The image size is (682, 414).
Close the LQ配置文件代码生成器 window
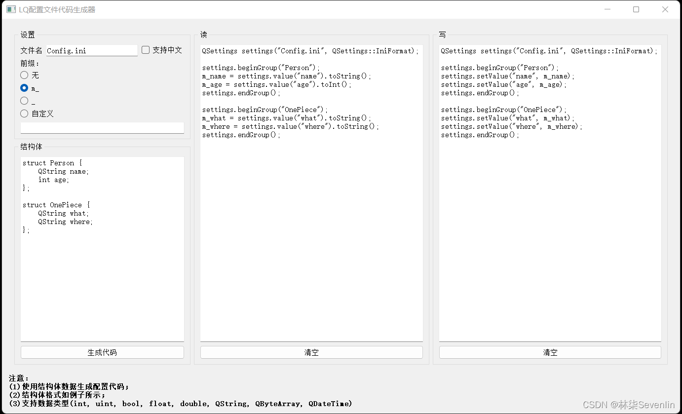click(x=665, y=9)
